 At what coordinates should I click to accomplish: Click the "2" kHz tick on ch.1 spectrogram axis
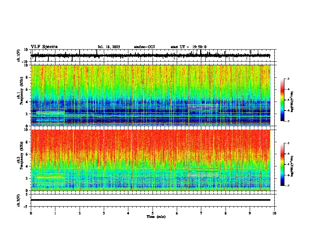point(27,114)
